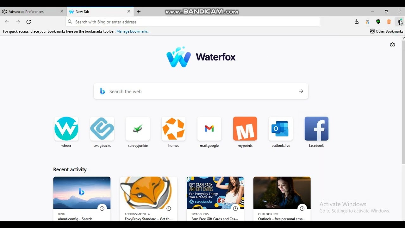The height and width of the screenshot is (228, 405).
Task: Click the Bing logo in search box
Action: 102,91
